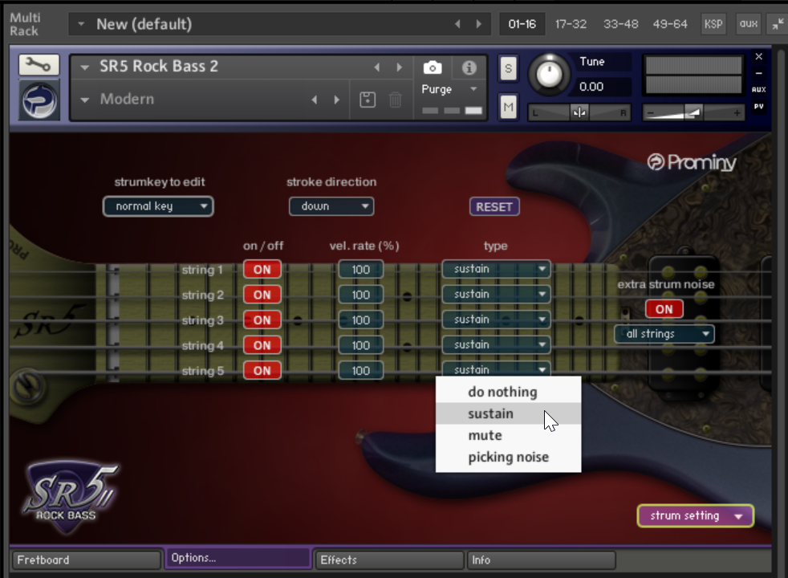Select the previous snapshot before Modern
Image resolution: width=788 pixels, height=578 pixels.
(315, 100)
